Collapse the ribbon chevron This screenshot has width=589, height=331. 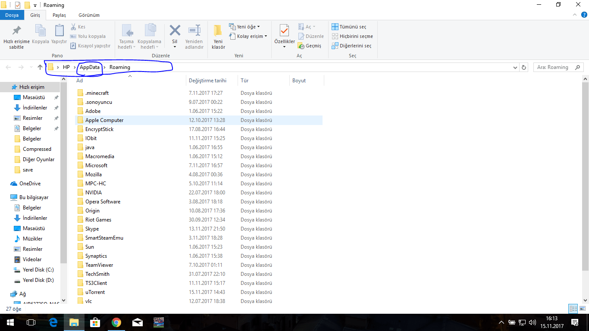(x=575, y=15)
